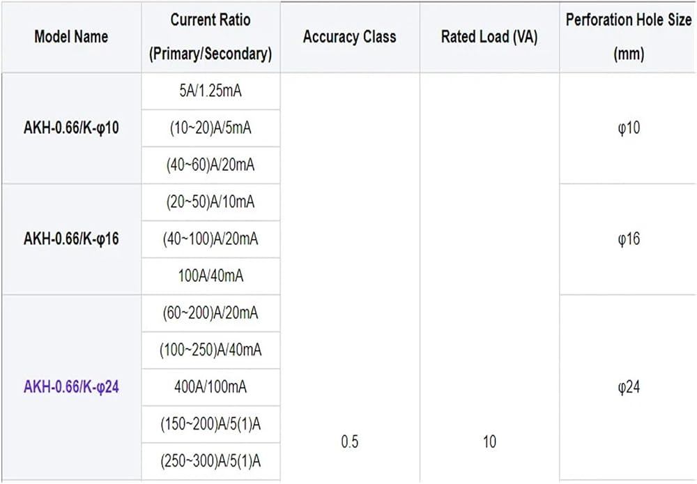Click the 0.5 accuracy class value
697x484 pixels.
(x=350, y=441)
